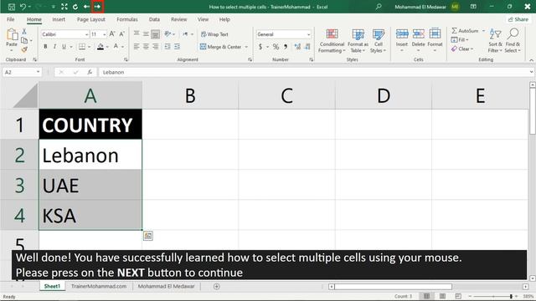The image size is (536, 301).
Task: Toggle Bottom Align alignment
Action: pos(155,33)
